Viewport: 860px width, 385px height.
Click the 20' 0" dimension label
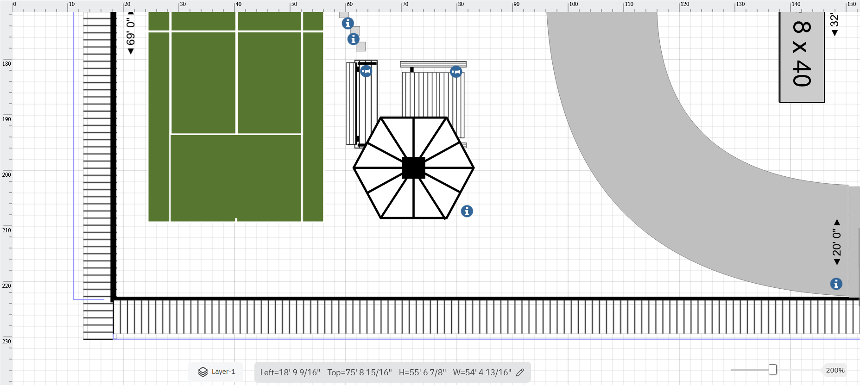coord(836,242)
